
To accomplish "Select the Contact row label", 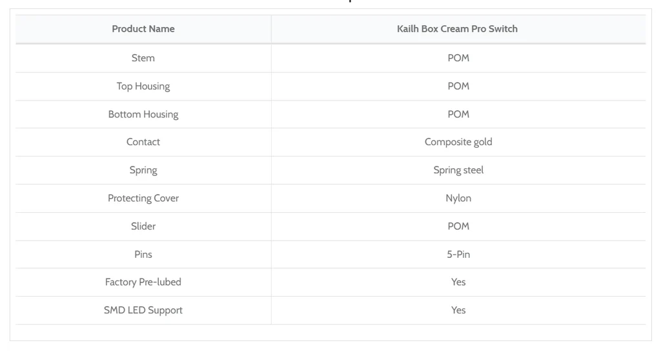I will 143,142.
